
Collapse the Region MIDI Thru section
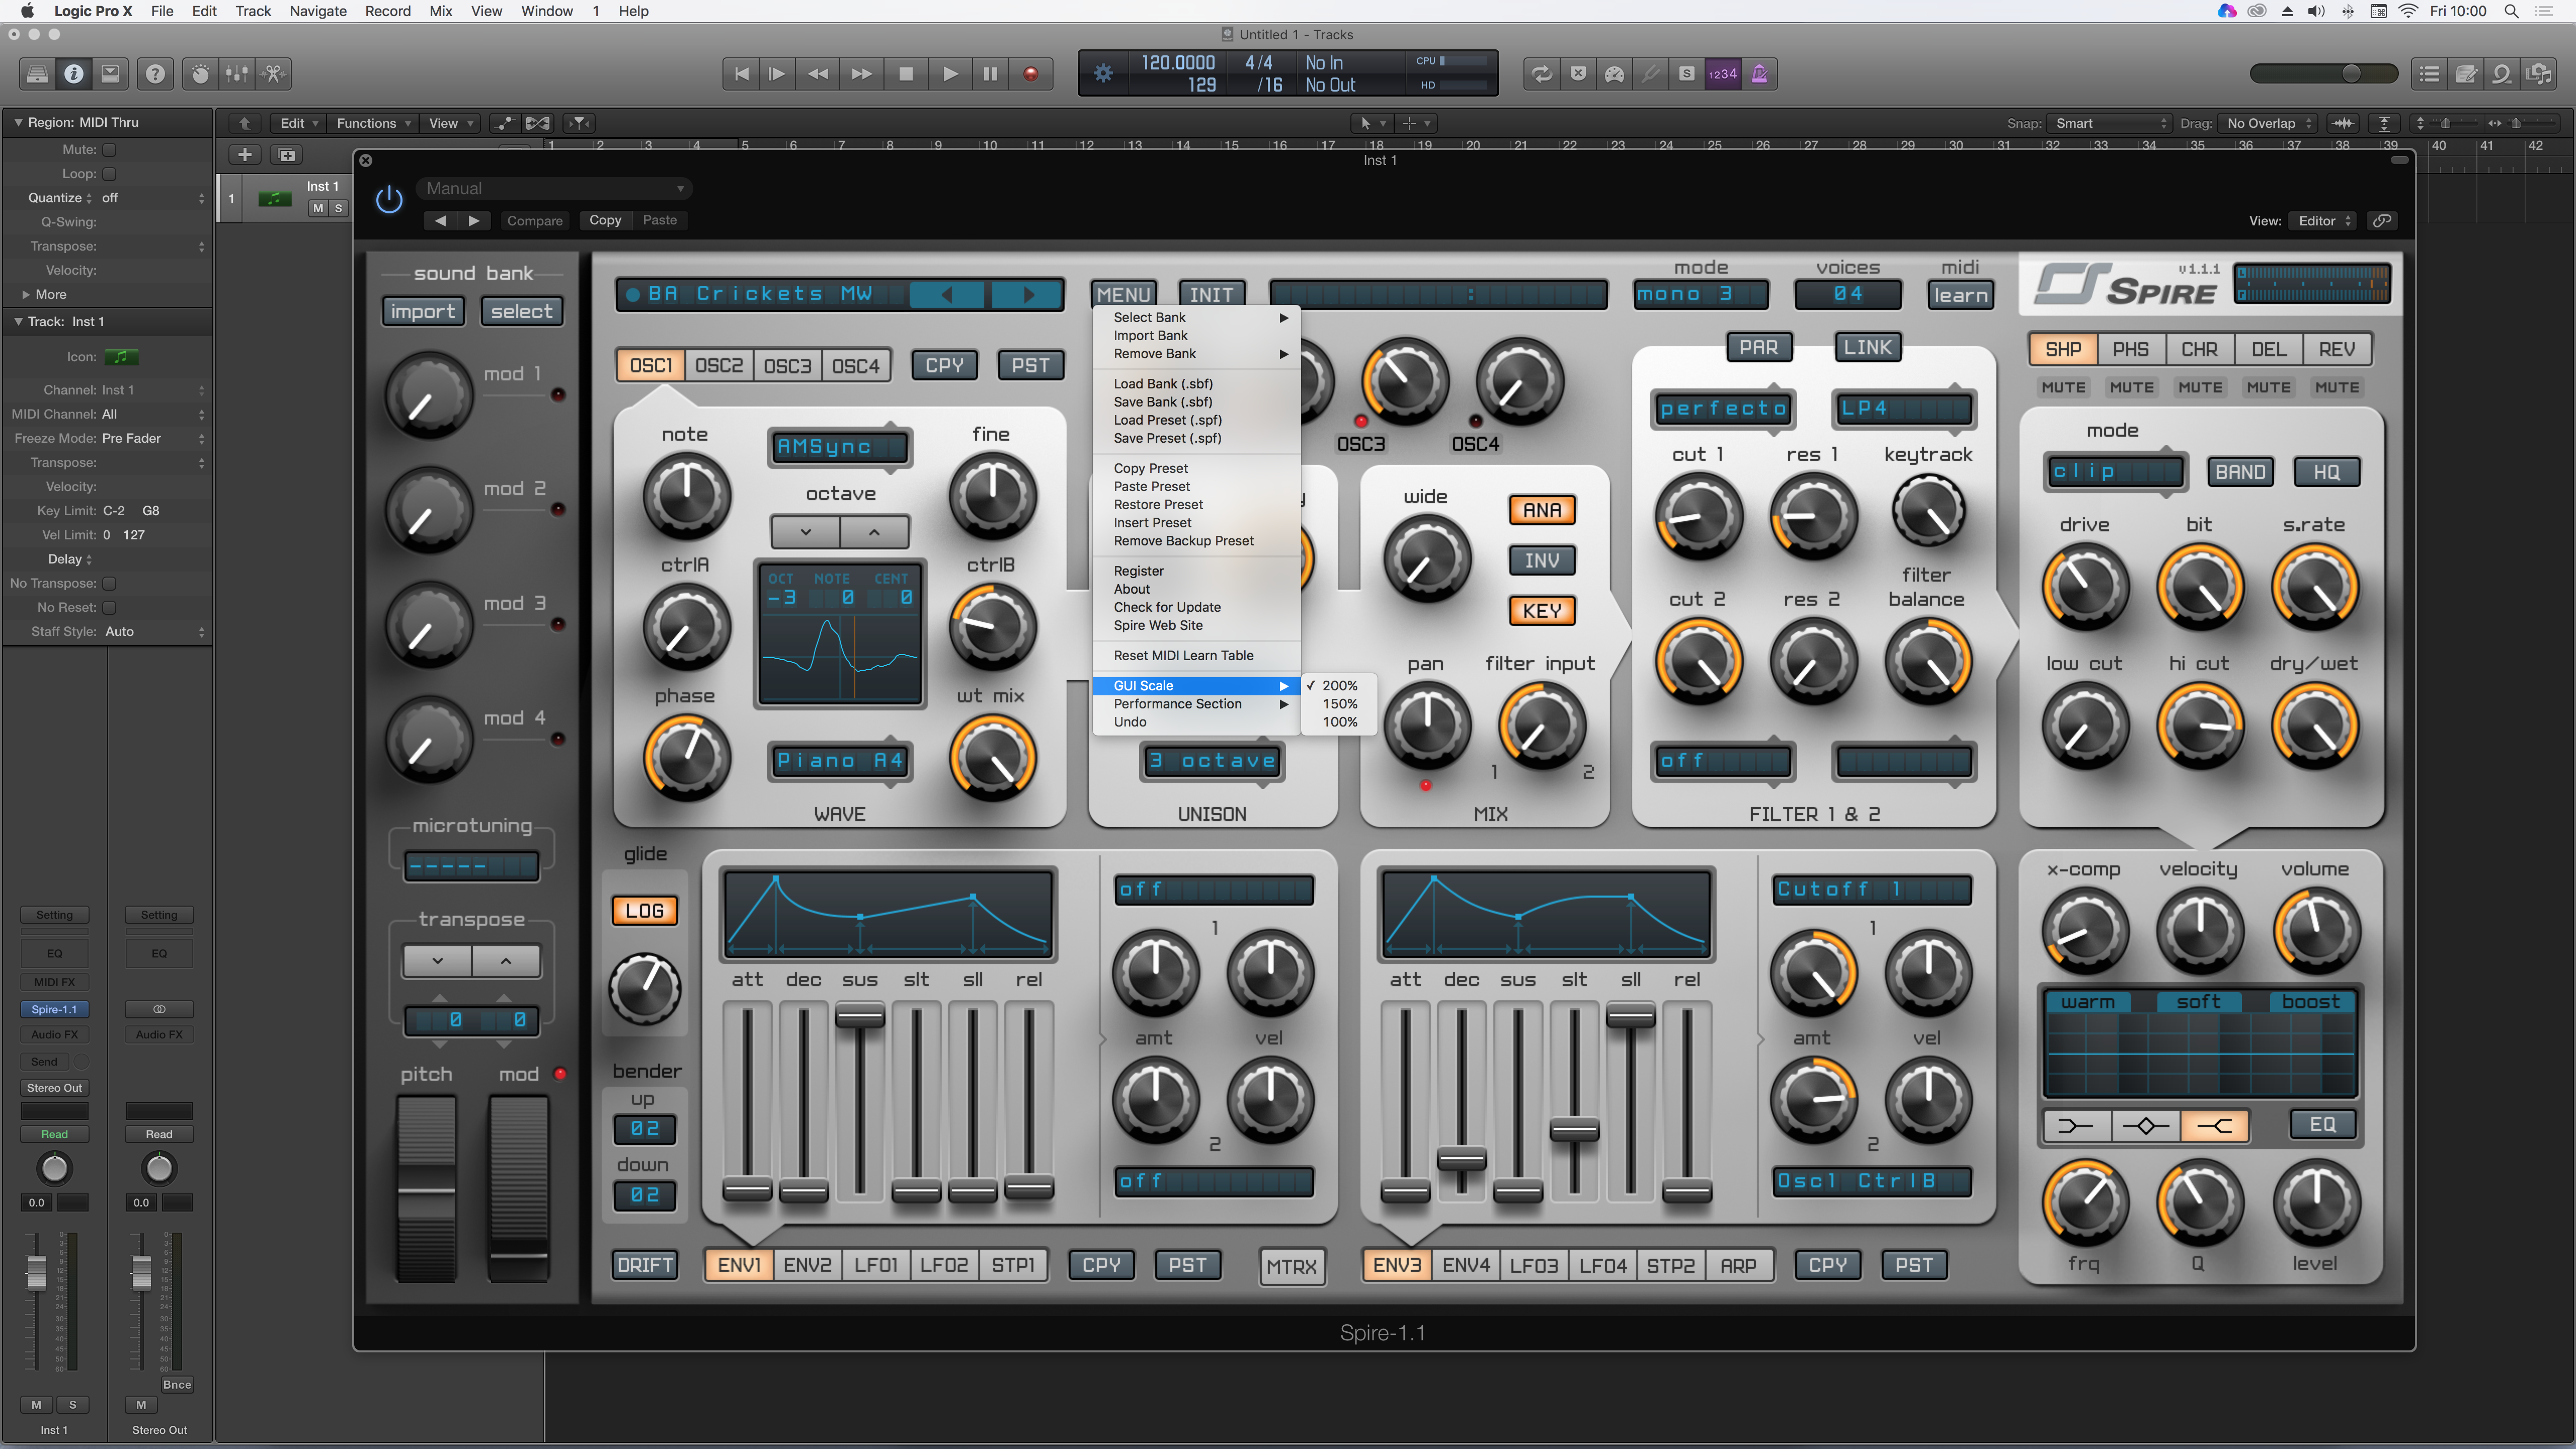[18, 122]
